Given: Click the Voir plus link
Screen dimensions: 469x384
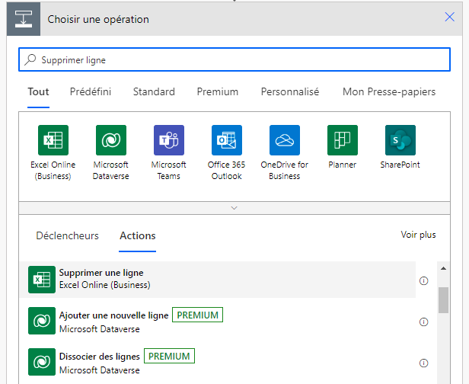Looking at the screenshot, I should pyautogui.click(x=418, y=235).
